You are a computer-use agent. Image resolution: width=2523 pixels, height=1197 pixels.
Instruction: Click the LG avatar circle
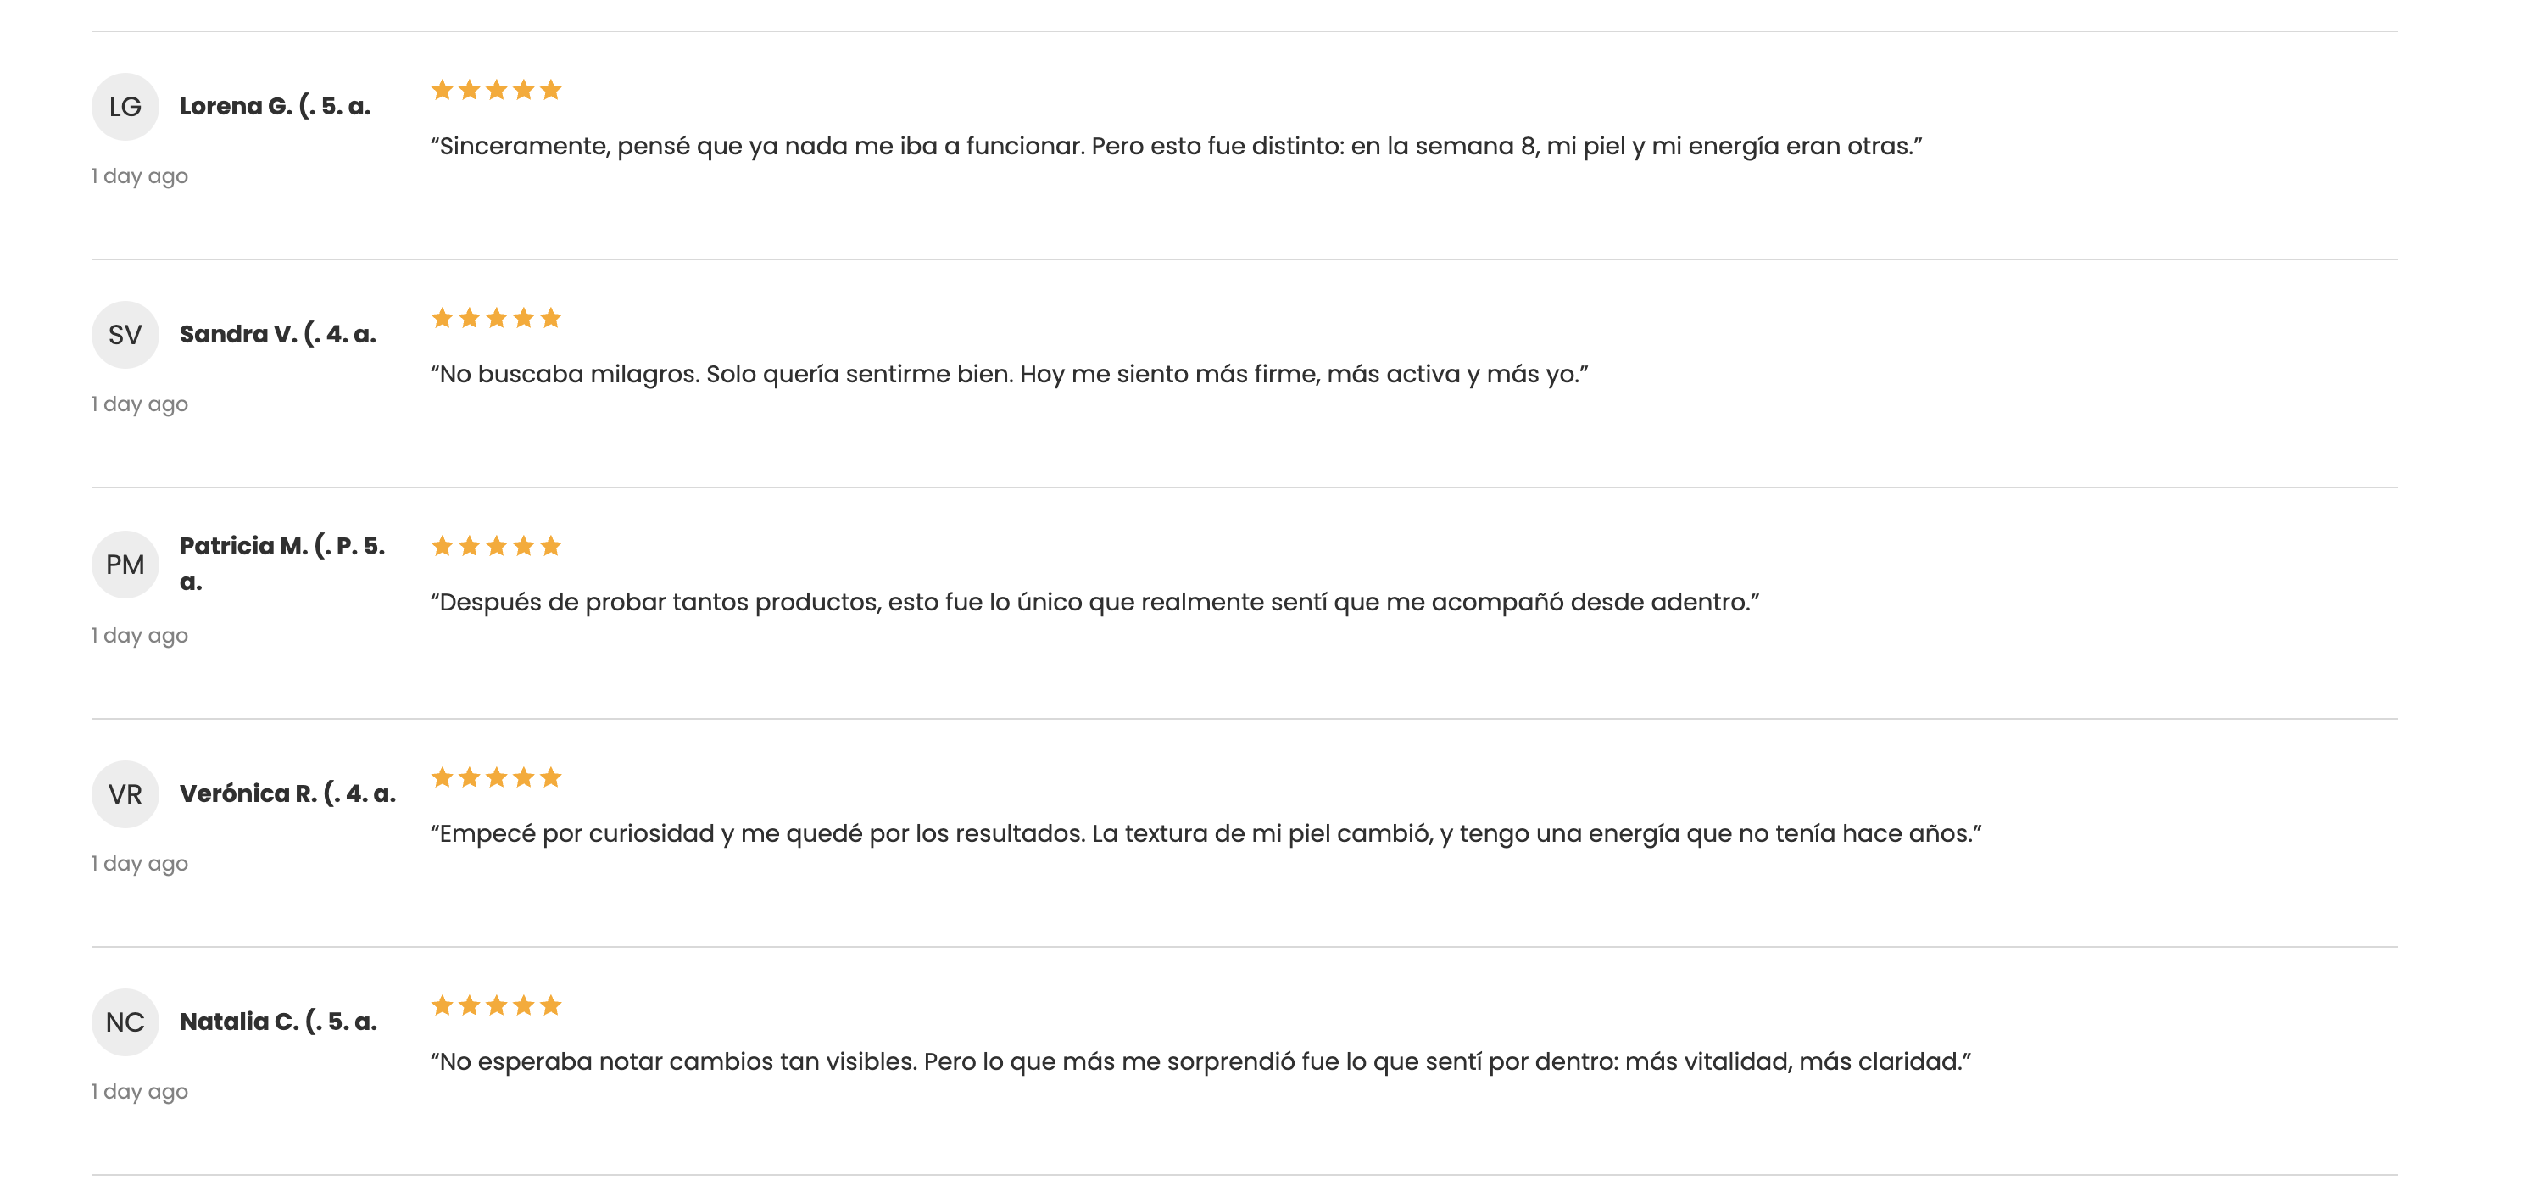tap(125, 107)
